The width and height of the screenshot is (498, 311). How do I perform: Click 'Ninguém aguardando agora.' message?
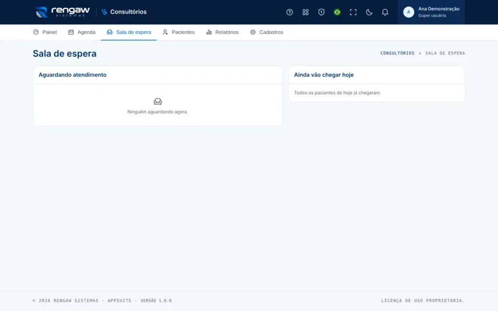pos(158,112)
